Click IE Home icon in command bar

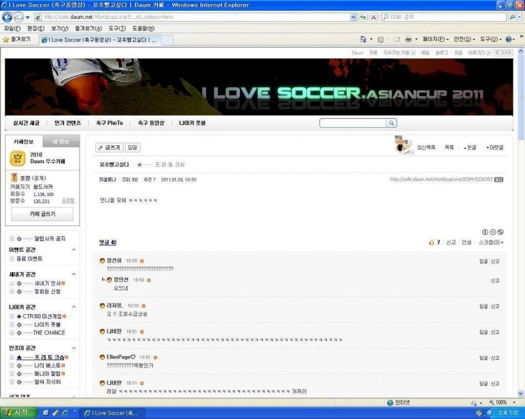pos(363,39)
